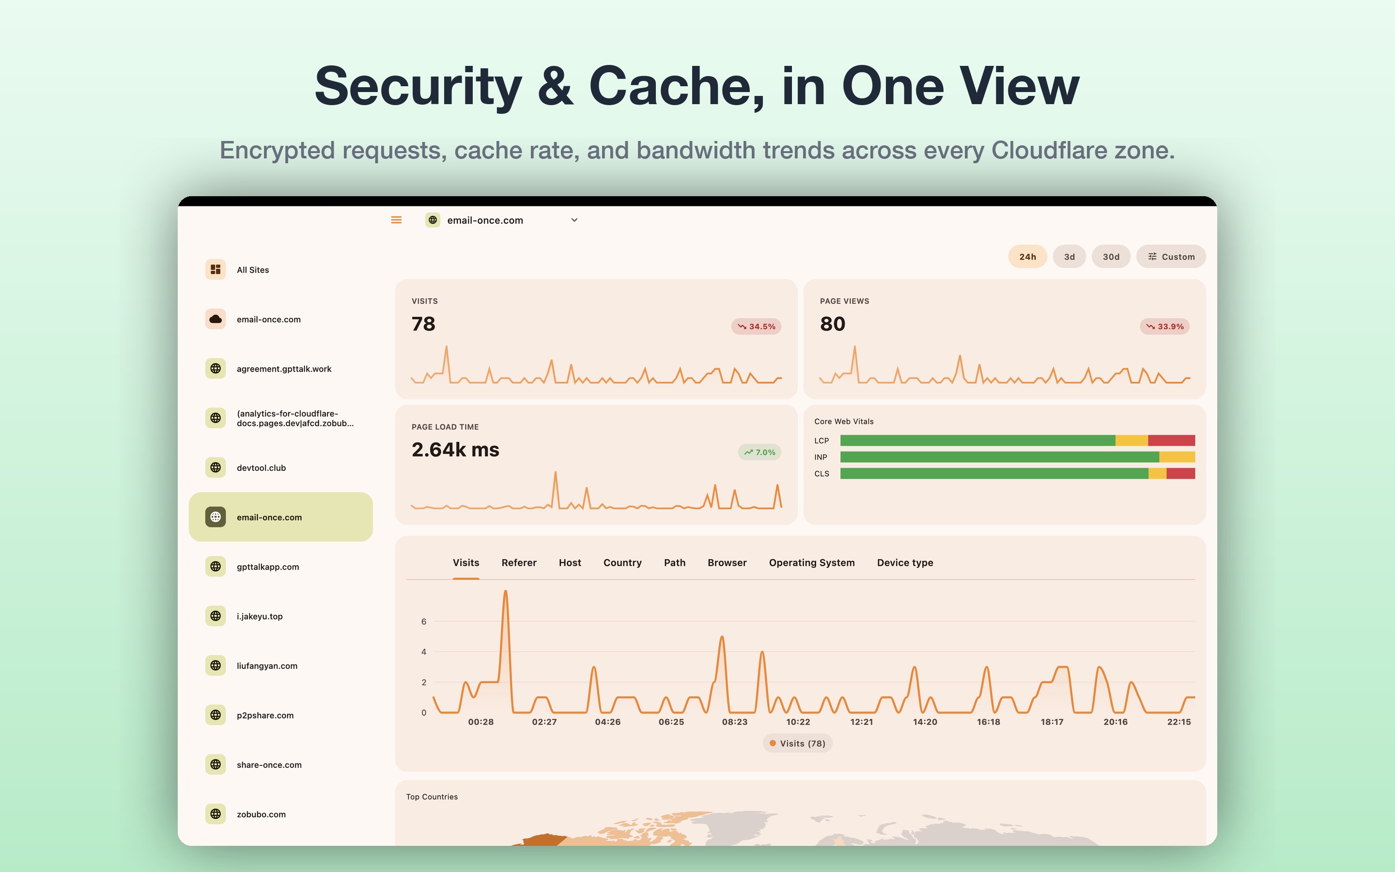Click globe icon next to gpttalkapp.com

(216, 566)
